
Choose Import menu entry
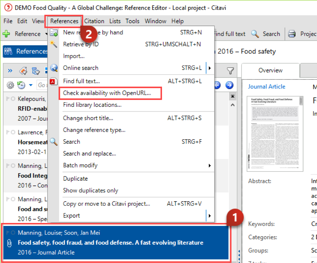(x=74, y=56)
